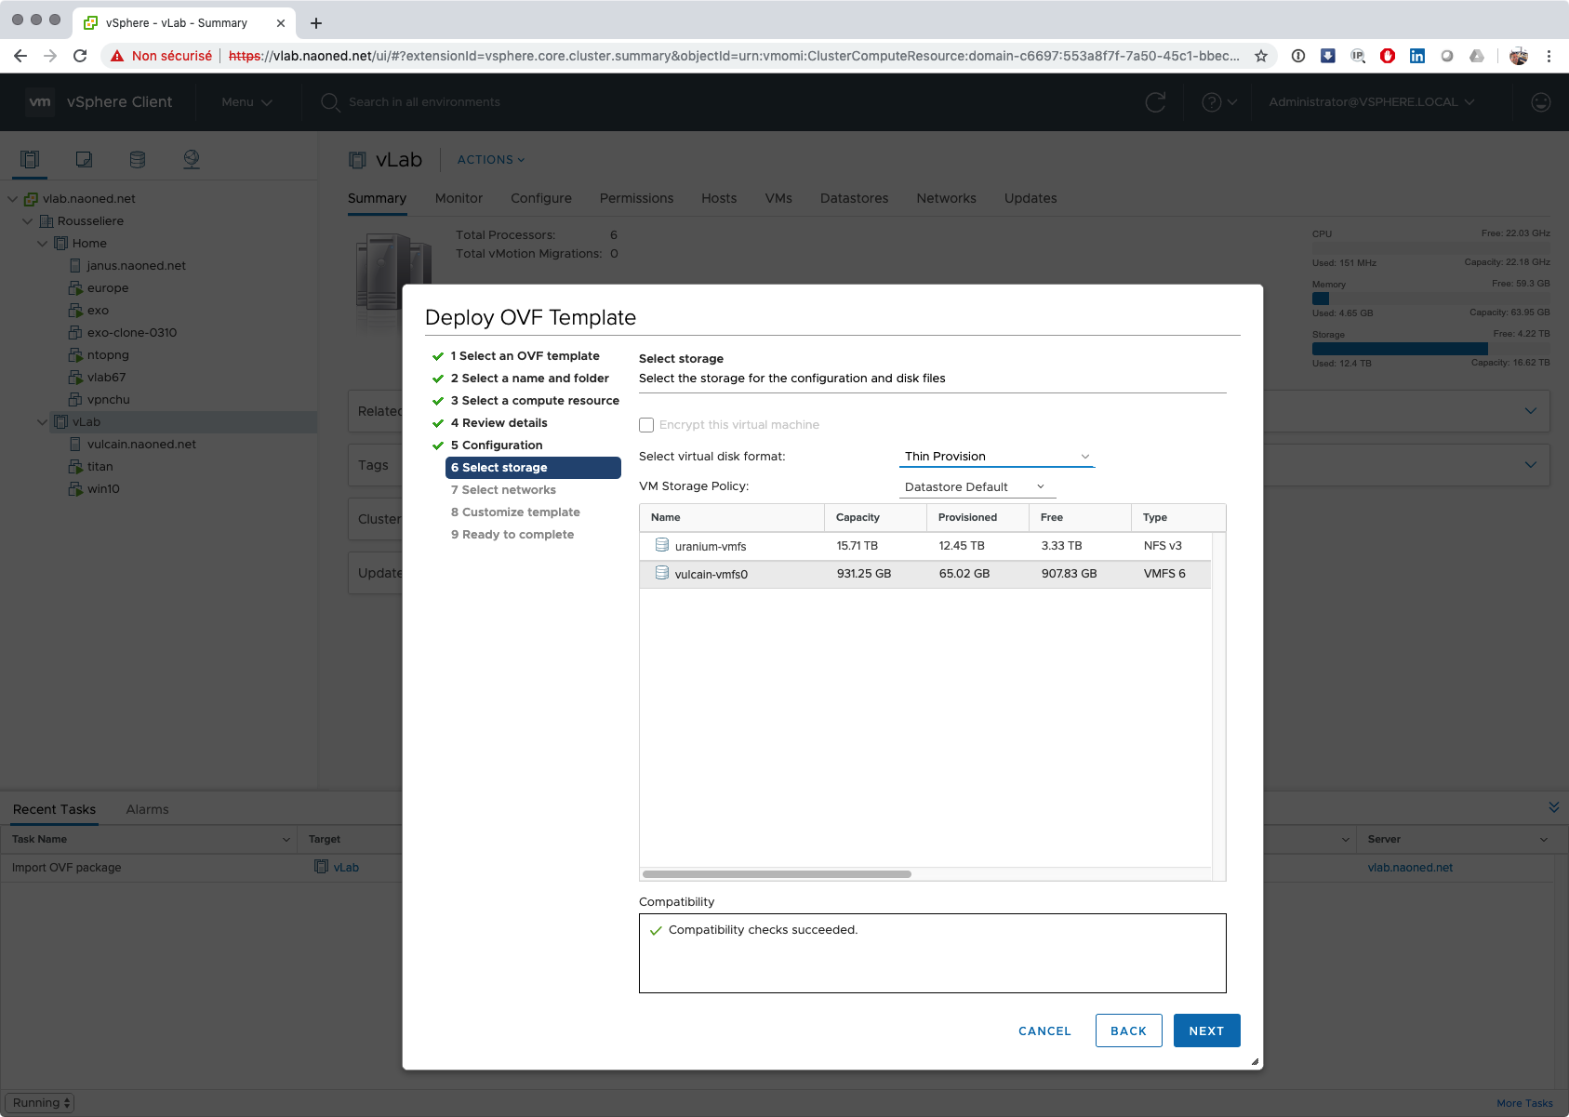
Task: Collapse the Home cluster tree node
Action: click(x=42, y=244)
